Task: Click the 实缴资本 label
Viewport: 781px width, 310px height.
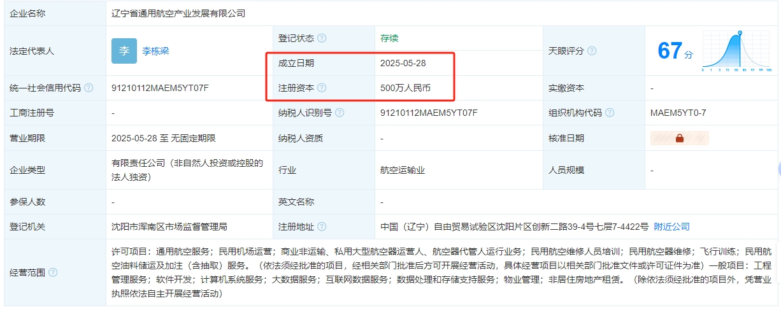Action: pos(566,88)
